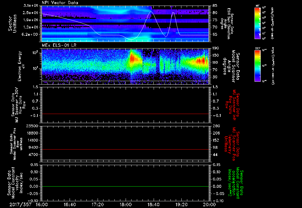Click the "80" Sun elevation axis value
Viewport: 302px width, 208px height.
point(215,13)
